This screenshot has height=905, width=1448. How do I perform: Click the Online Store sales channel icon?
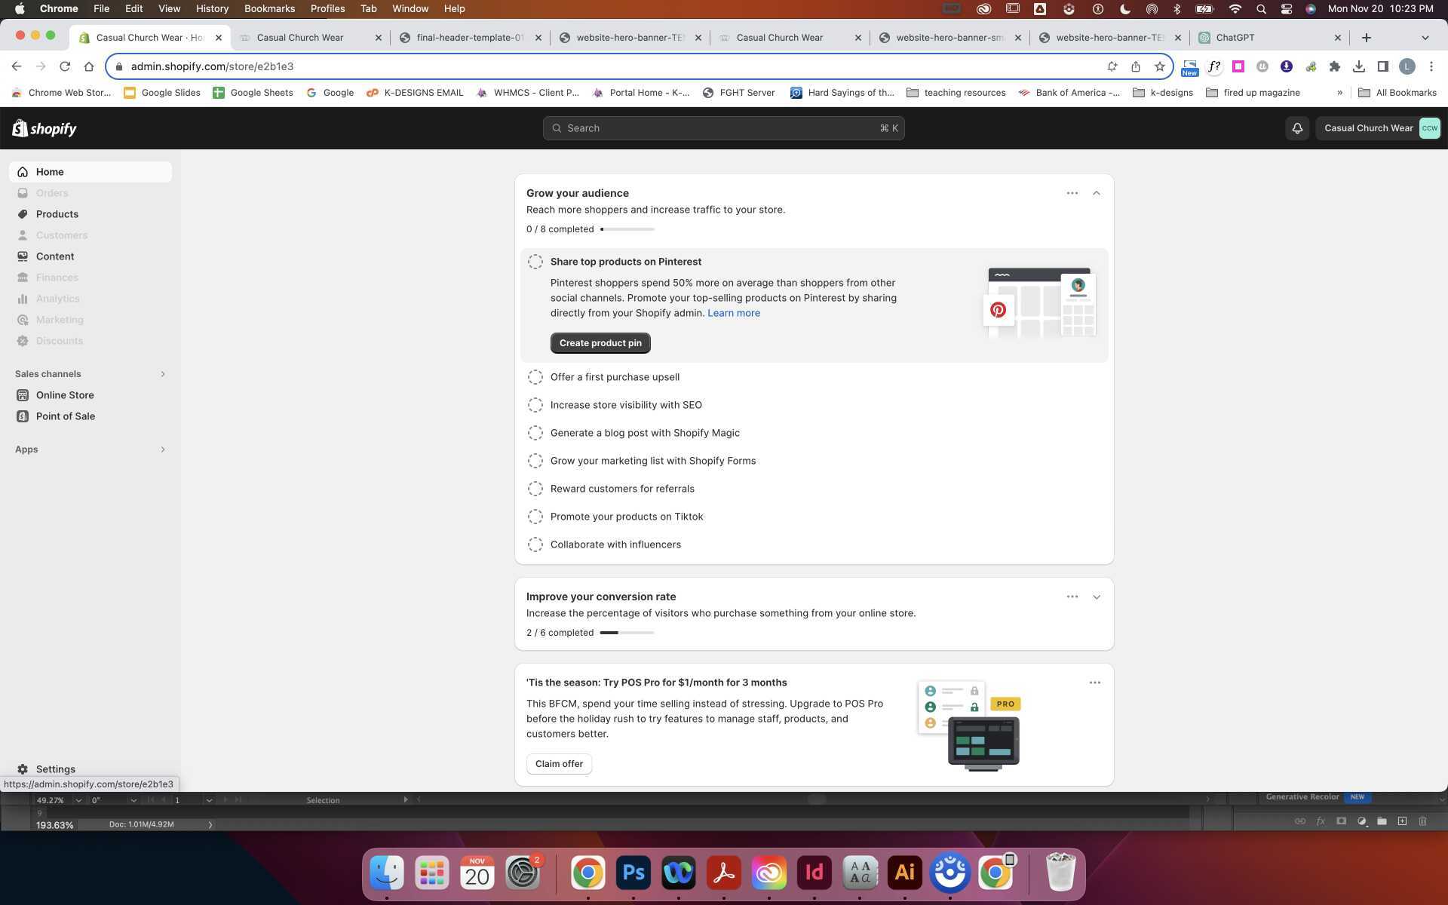tap(23, 394)
